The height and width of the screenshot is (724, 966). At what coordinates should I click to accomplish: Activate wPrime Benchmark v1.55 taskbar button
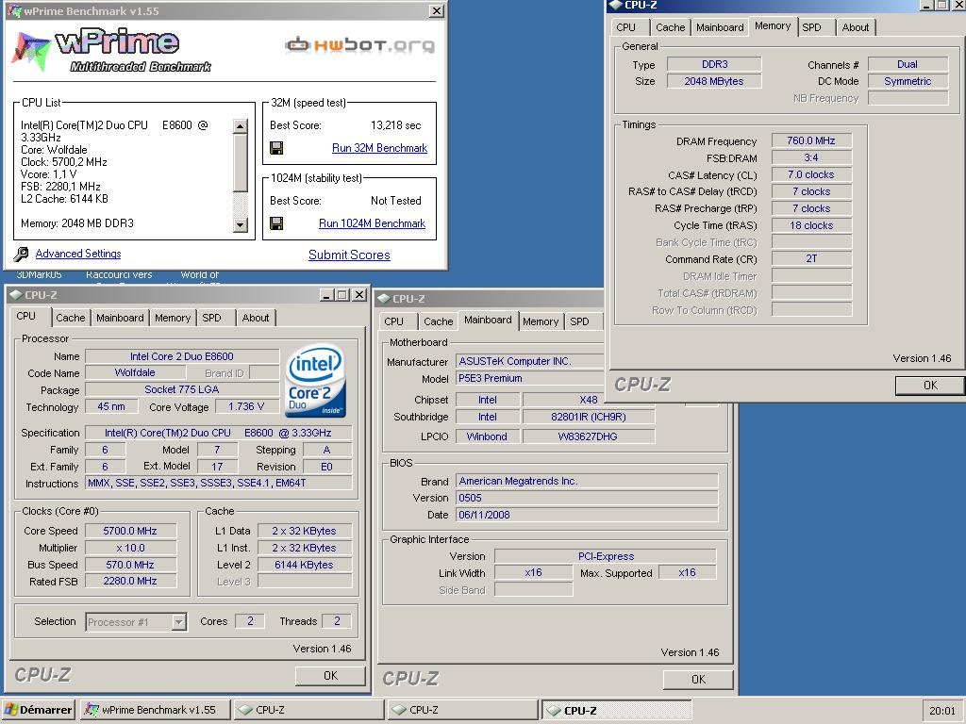click(x=156, y=710)
